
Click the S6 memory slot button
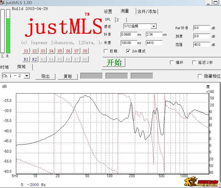pyautogui.click(x=68, y=51)
